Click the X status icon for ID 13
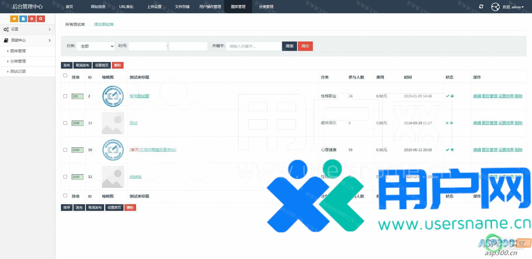 coord(447,123)
